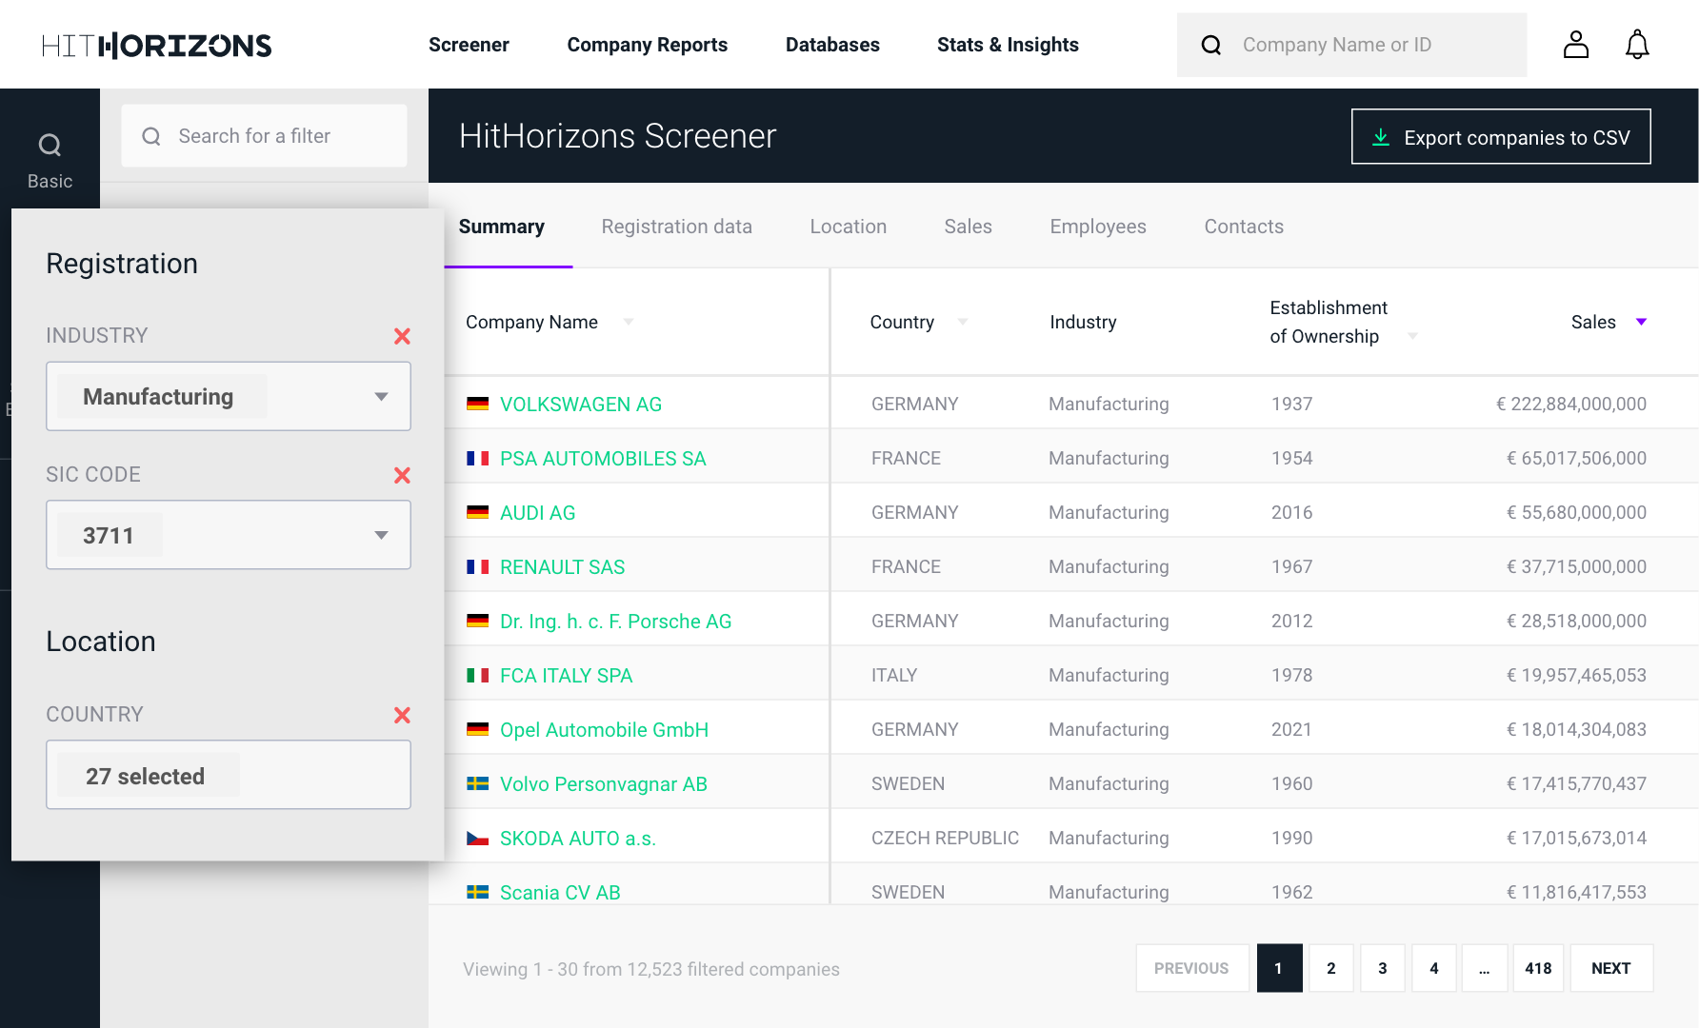Viewport: 1699px width, 1028px height.
Task: Click Volkswagen sales value € 222,884,000,000
Action: point(1571,404)
